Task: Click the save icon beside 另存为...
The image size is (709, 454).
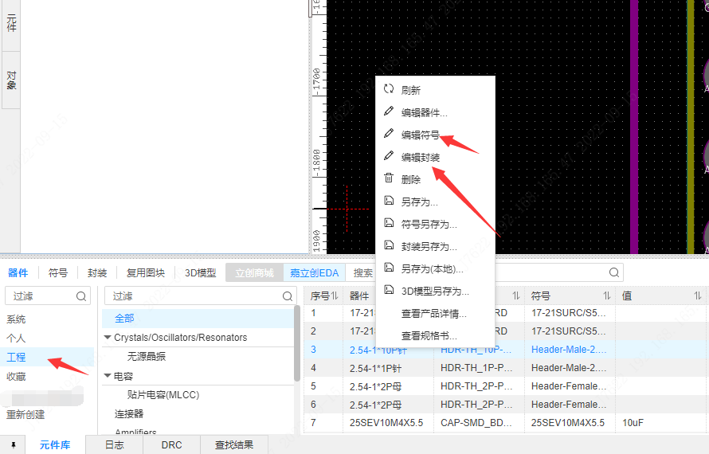Action: pos(389,201)
